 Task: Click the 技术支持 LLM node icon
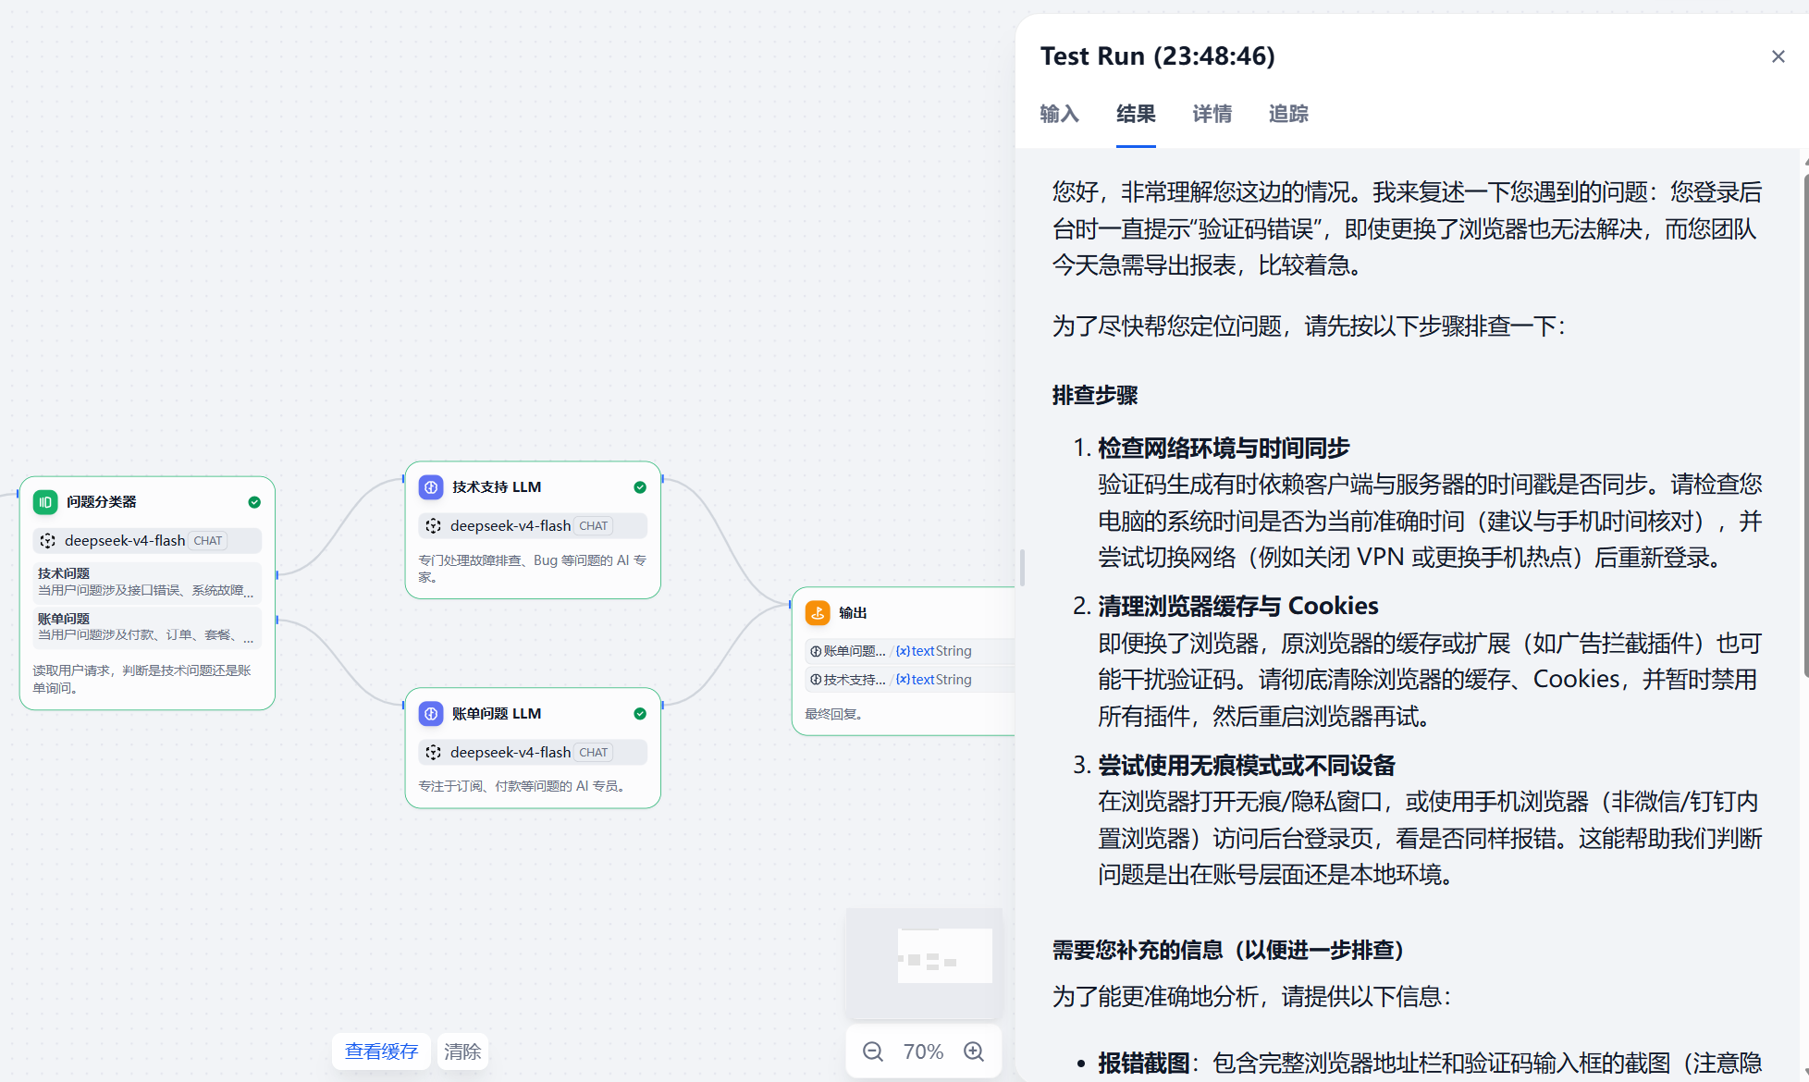point(431,487)
